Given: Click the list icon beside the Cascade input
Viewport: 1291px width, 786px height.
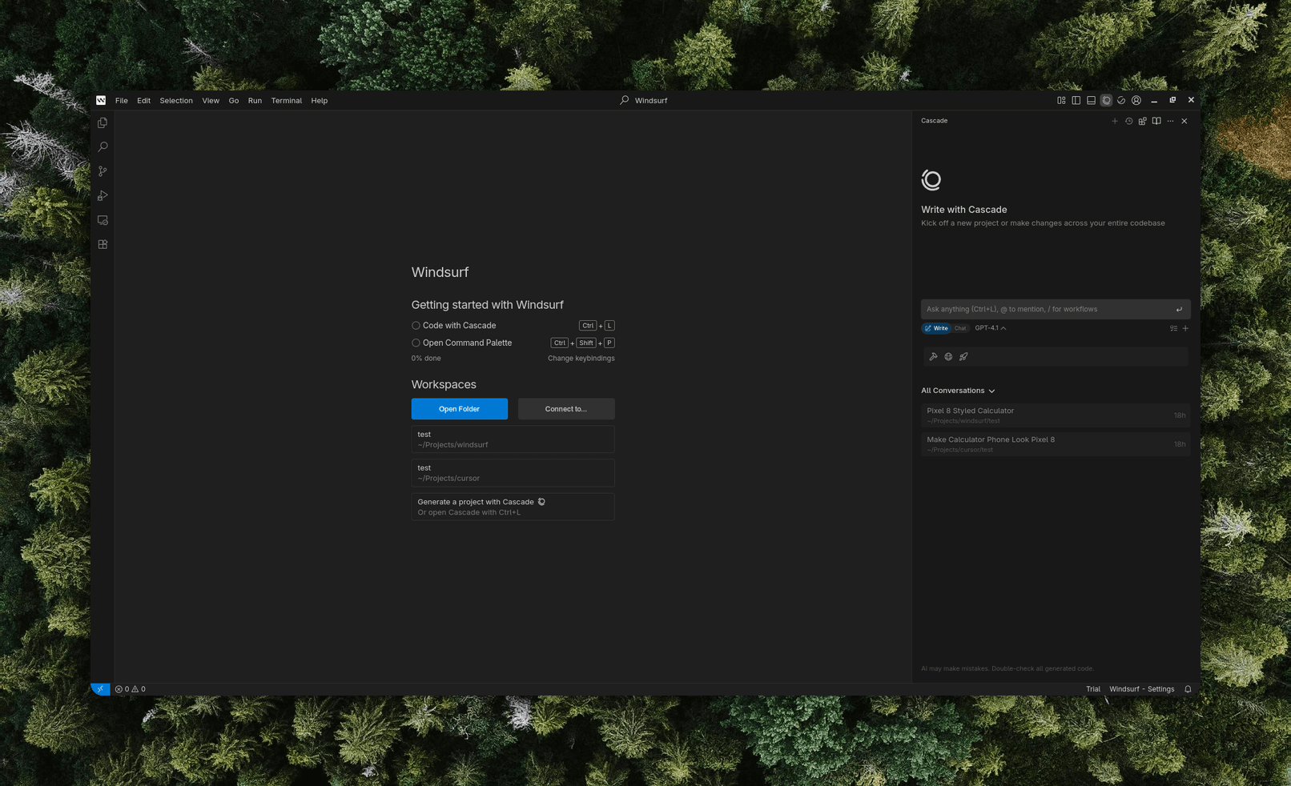Looking at the screenshot, I should (x=1173, y=328).
